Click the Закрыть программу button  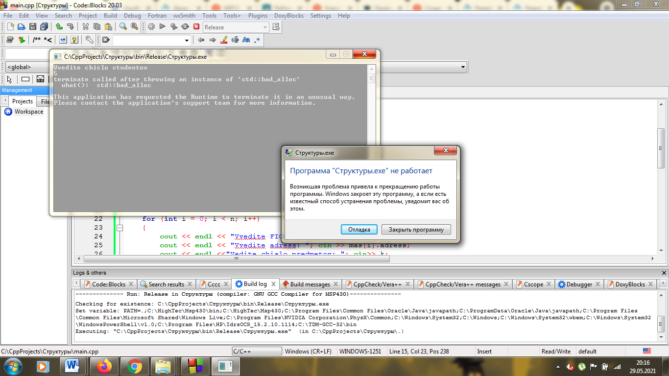point(416,230)
